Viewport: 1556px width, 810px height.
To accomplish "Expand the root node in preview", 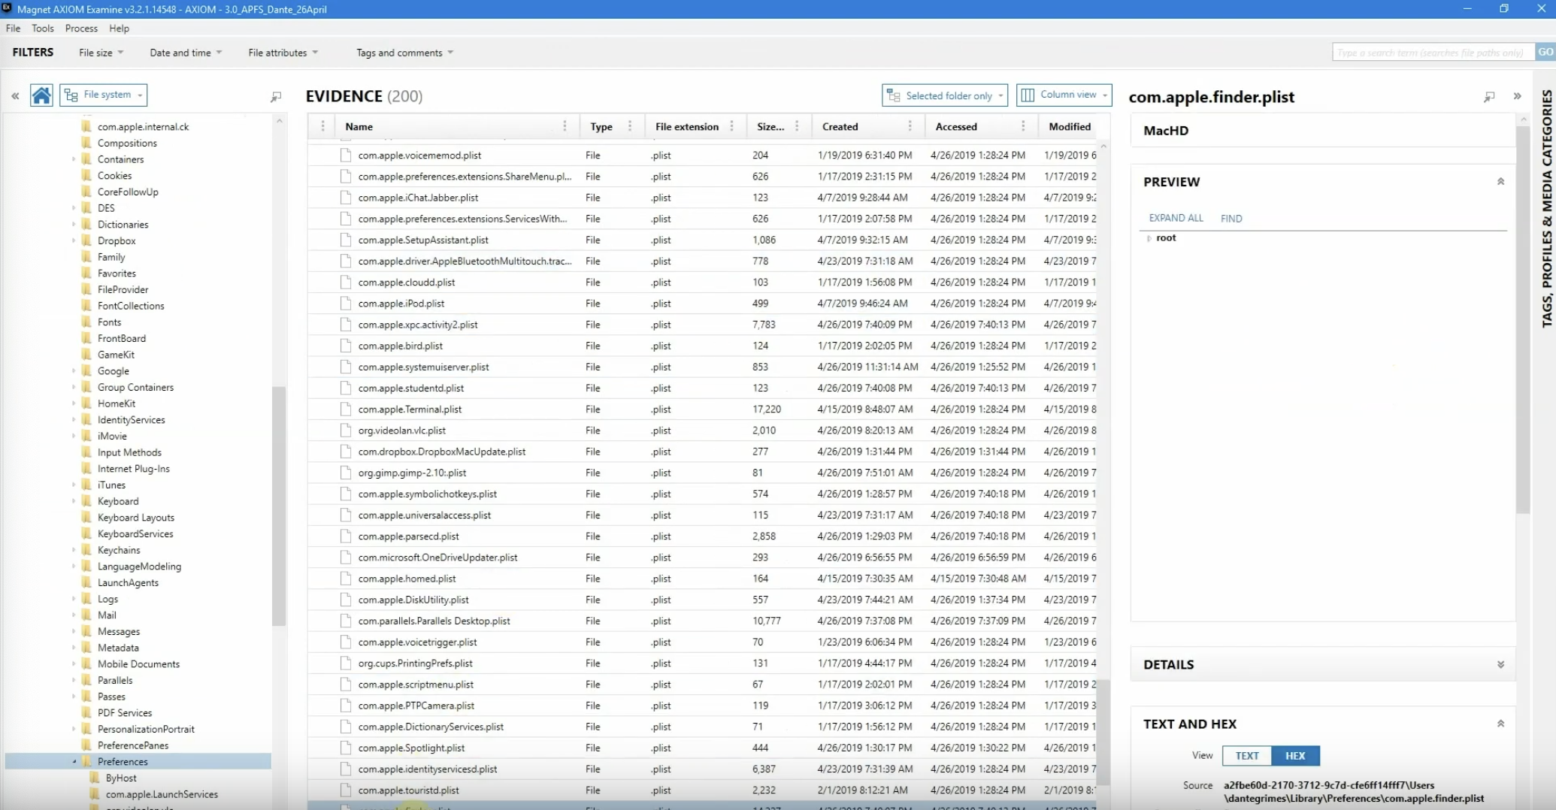I will (x=1149, y=238).
